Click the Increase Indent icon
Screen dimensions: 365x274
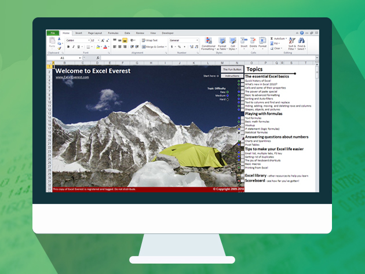137,47
